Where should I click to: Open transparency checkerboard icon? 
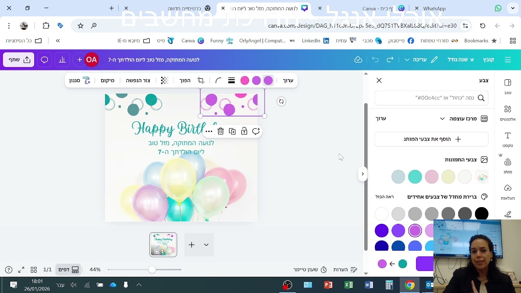point(164,81)
